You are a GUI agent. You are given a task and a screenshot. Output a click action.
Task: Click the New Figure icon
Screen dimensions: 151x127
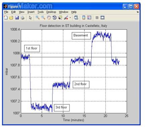[x=6, y=18]
